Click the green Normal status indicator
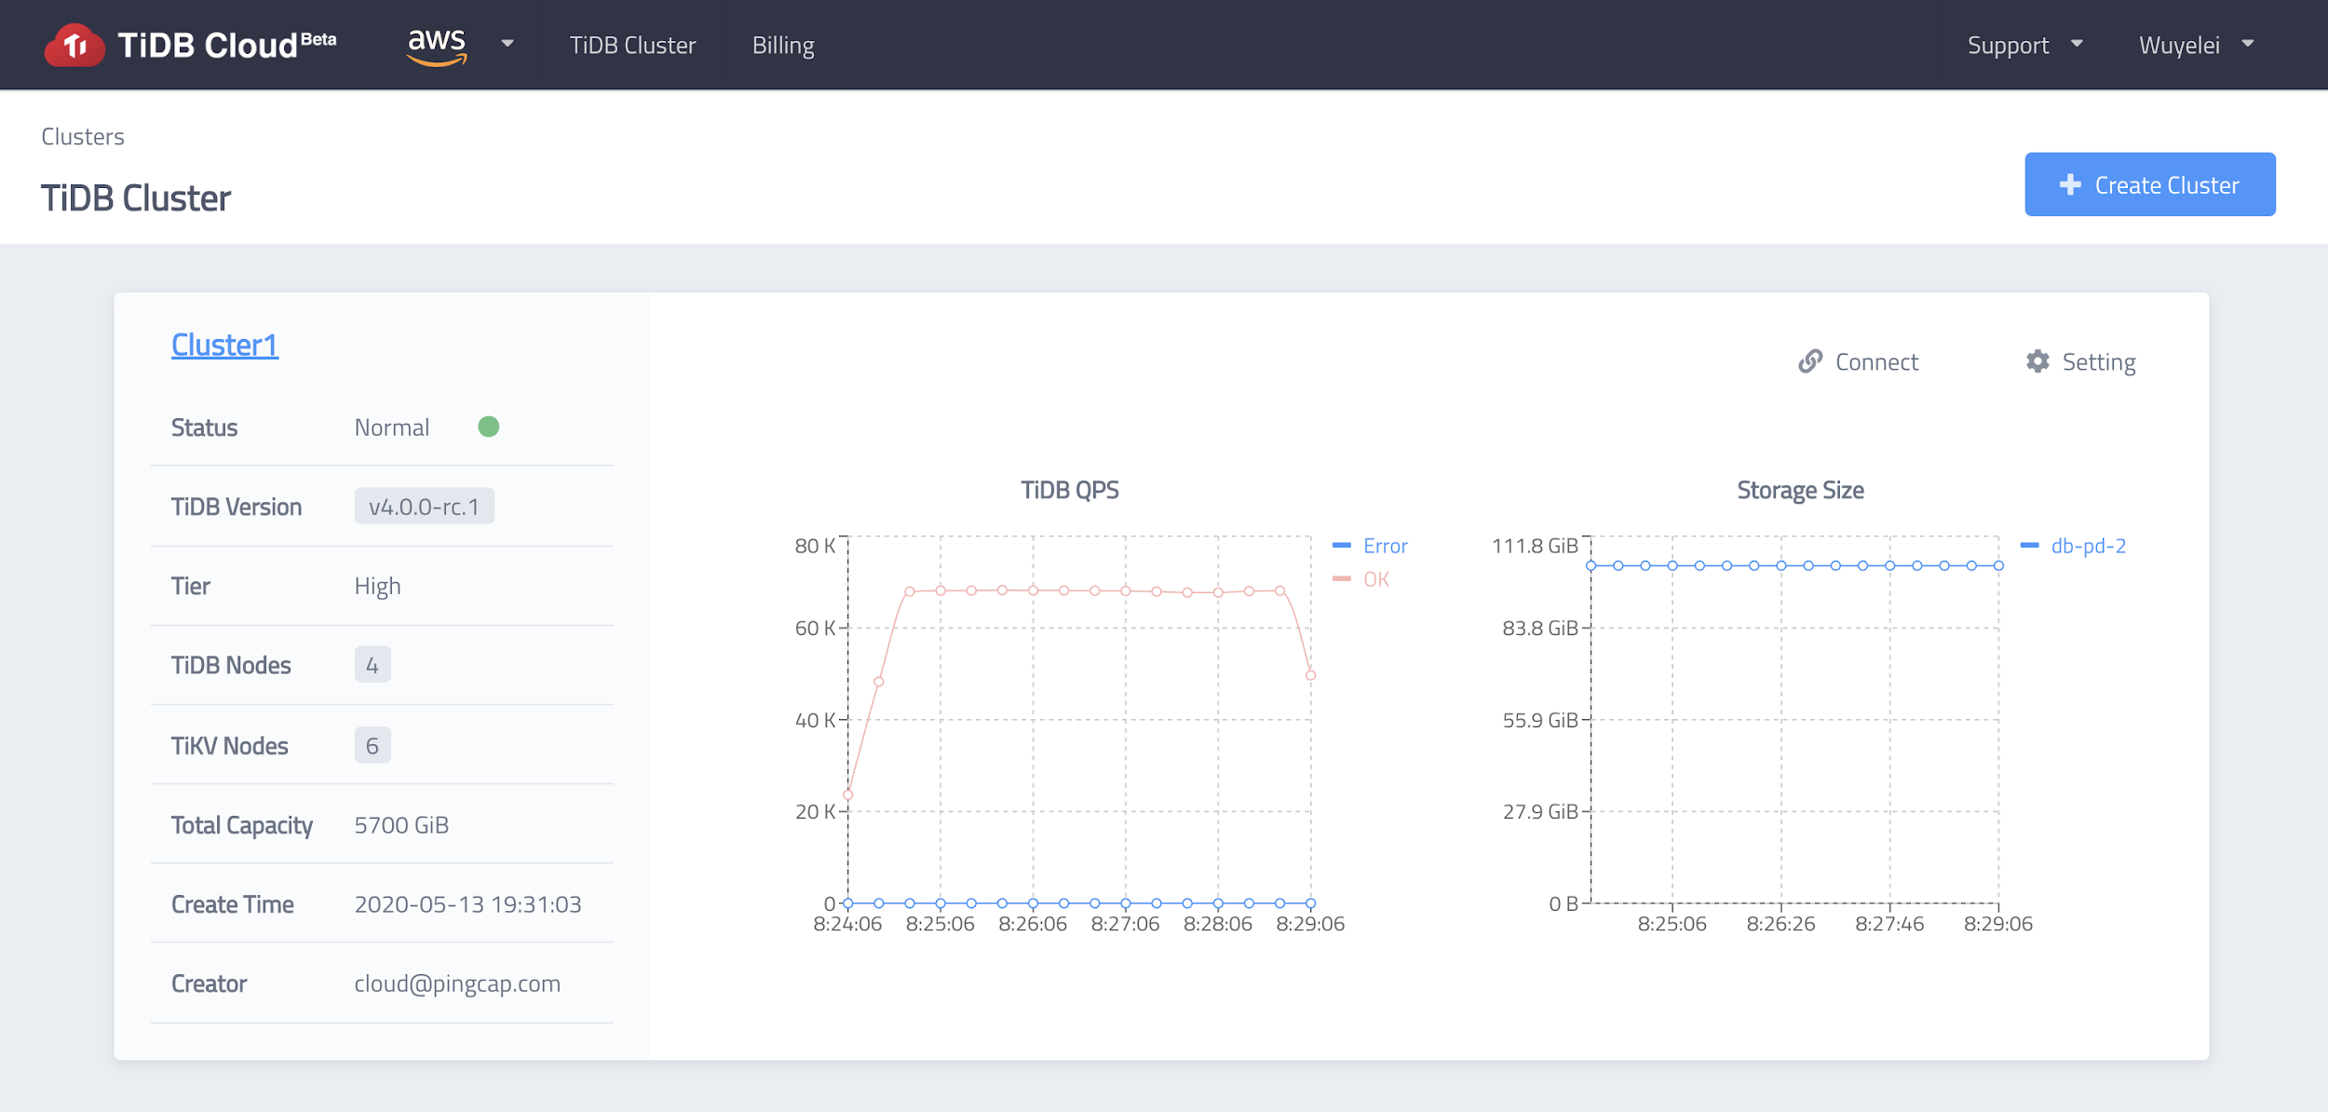The width and height of the screenshot is (2328, 1112). click(x=488, y=427)
